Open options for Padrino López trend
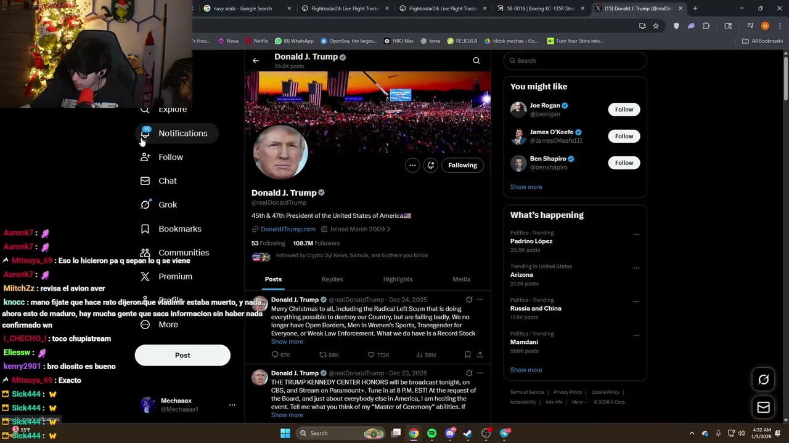This screenshot has height=443, width=789. 636,234
